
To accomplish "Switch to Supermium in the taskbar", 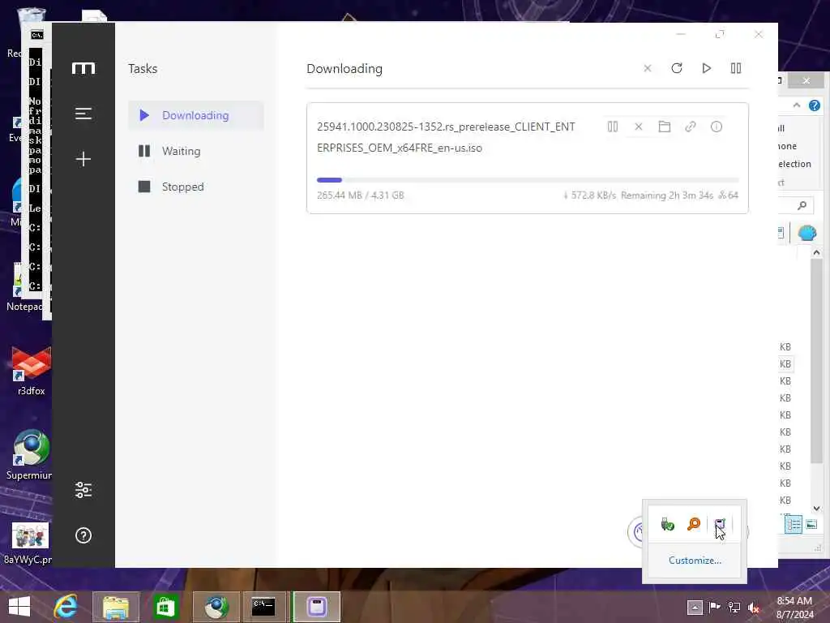I will (x=216, y=607).
